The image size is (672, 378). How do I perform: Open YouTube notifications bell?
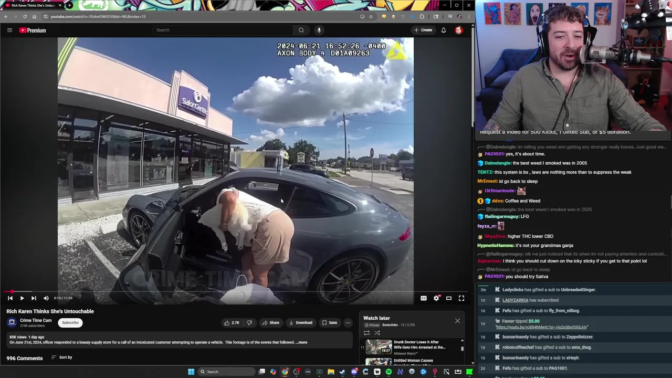point(444,30)
